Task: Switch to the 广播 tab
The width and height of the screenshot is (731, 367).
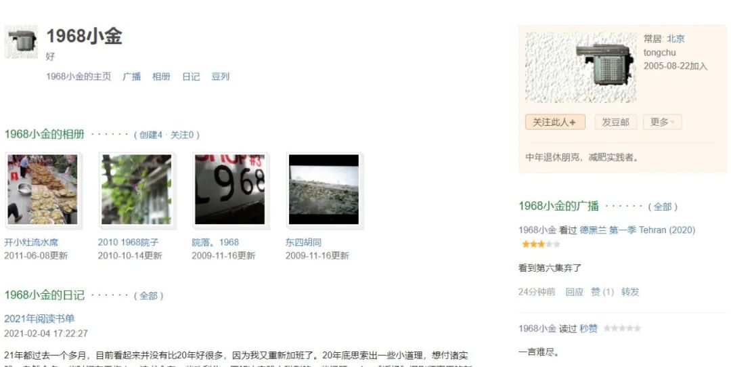Action: [x=131, y=77]
